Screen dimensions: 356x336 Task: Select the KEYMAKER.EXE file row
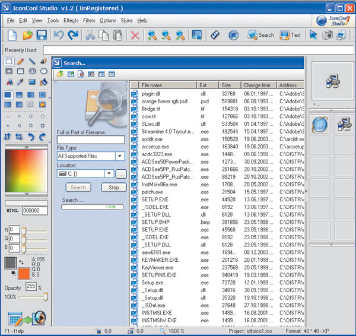click(217, 260)
